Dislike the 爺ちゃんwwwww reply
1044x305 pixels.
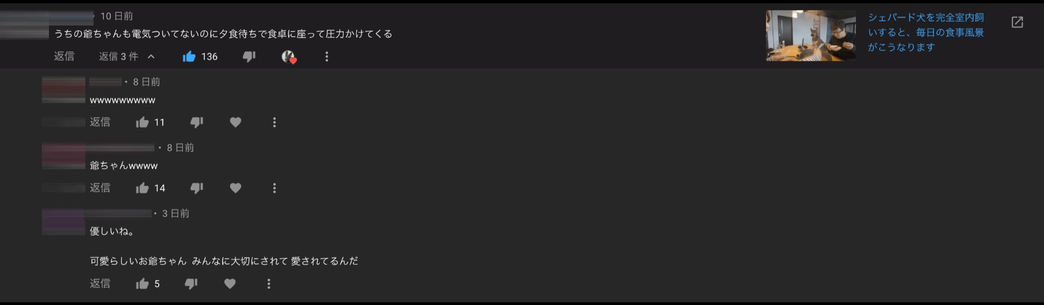click(x=197, y=188)
